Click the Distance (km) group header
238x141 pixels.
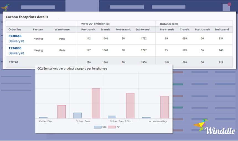click(x=169, y=24)
